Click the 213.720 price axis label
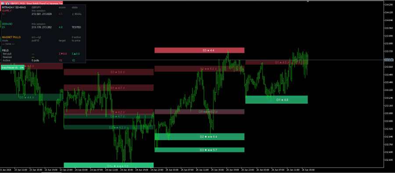This screenshot has width=395, height=173. click(388, 51)
